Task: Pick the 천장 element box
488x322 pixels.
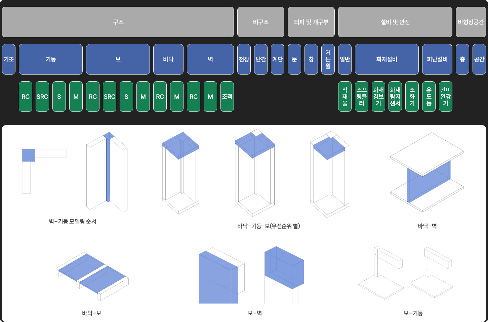Action: (x=244, y=59)
